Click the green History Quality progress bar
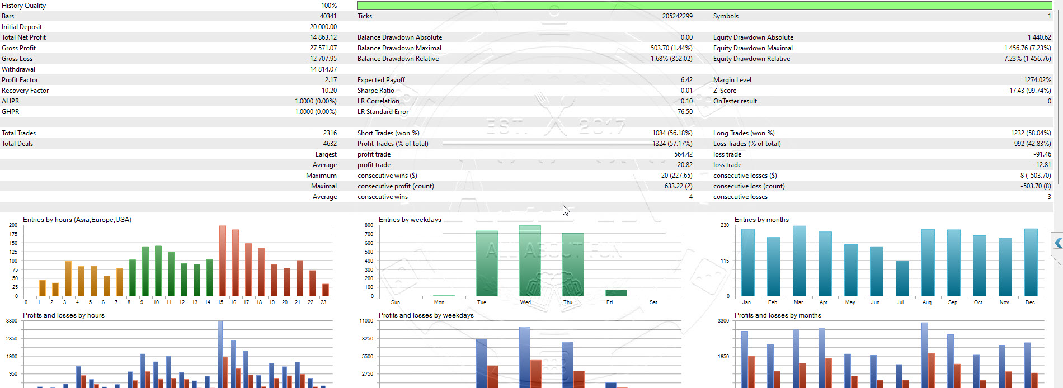1063x388 pixels. (x=704, y=6)
